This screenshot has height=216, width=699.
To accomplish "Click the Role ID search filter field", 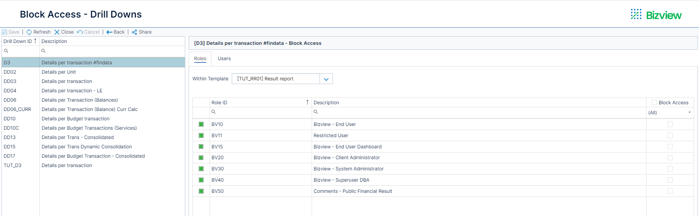I will tap(261, 112).
